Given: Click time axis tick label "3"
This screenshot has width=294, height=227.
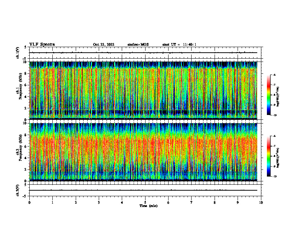Looking at the screenshot, I should pyautogui.click(x=99, y=203).
